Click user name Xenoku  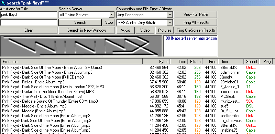click(x=227, y=77)
